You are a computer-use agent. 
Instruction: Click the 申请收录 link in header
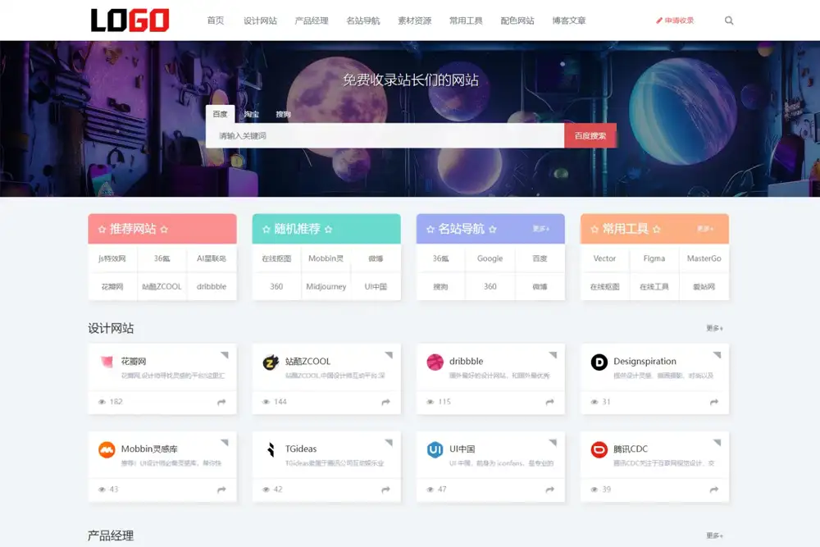click(675, 21)
